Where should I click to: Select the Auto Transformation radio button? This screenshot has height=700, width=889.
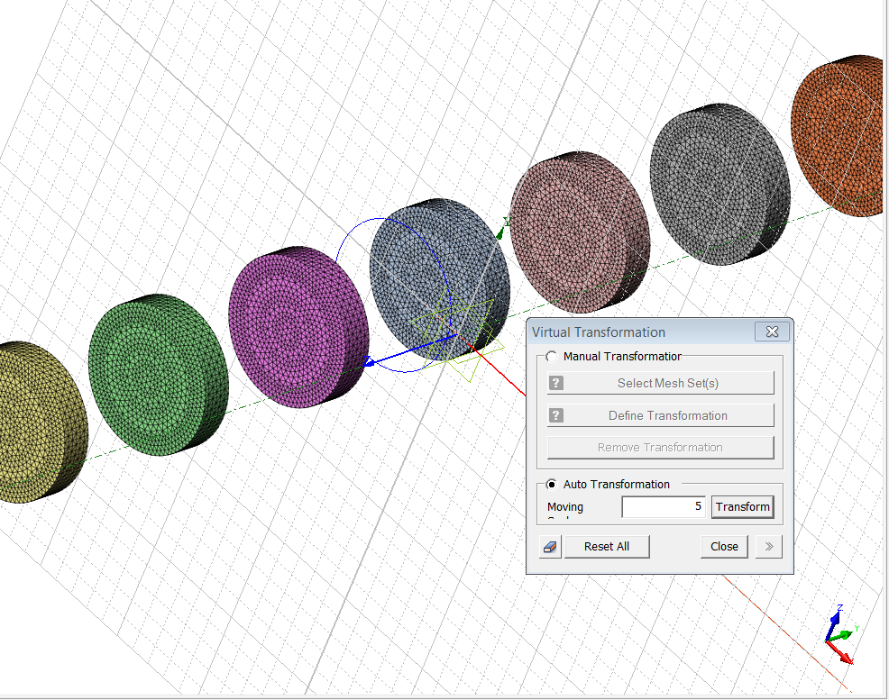pyautogui.click(x=552, y=485)
